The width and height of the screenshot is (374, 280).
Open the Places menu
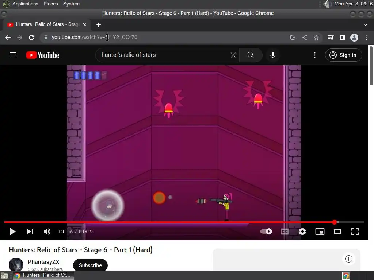click(x=50, y=4)
